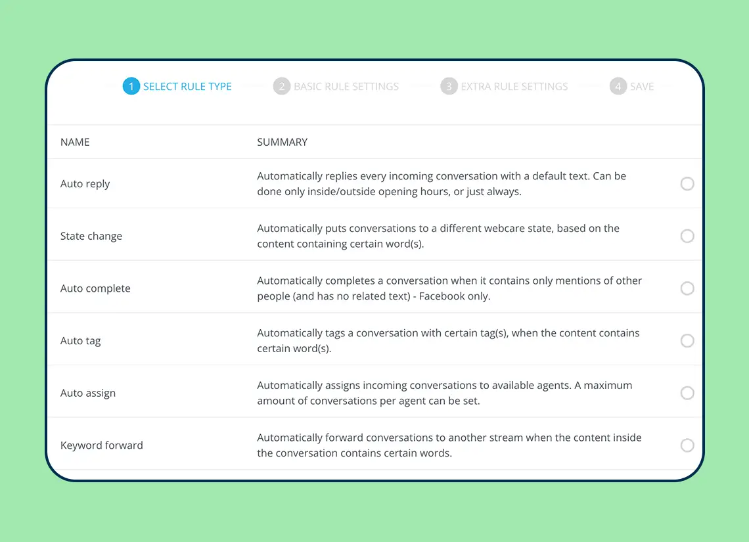The height and width of the screenshot is (542, 749).
Task: Open the Basic Rule Settings step
Action: coord(346,86)
